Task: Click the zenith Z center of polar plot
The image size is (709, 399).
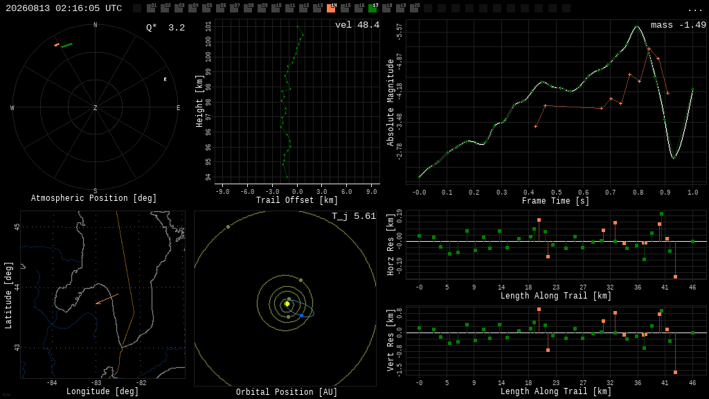Action: [95, 107]
